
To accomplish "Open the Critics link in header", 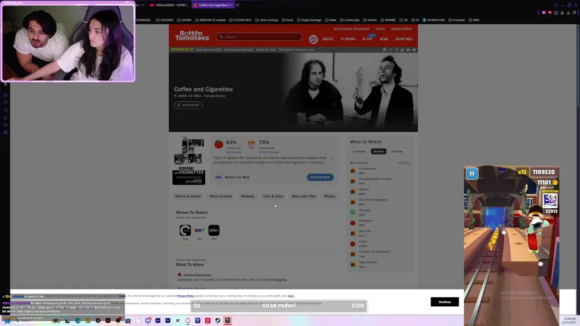I will click(x=381, y=29).
